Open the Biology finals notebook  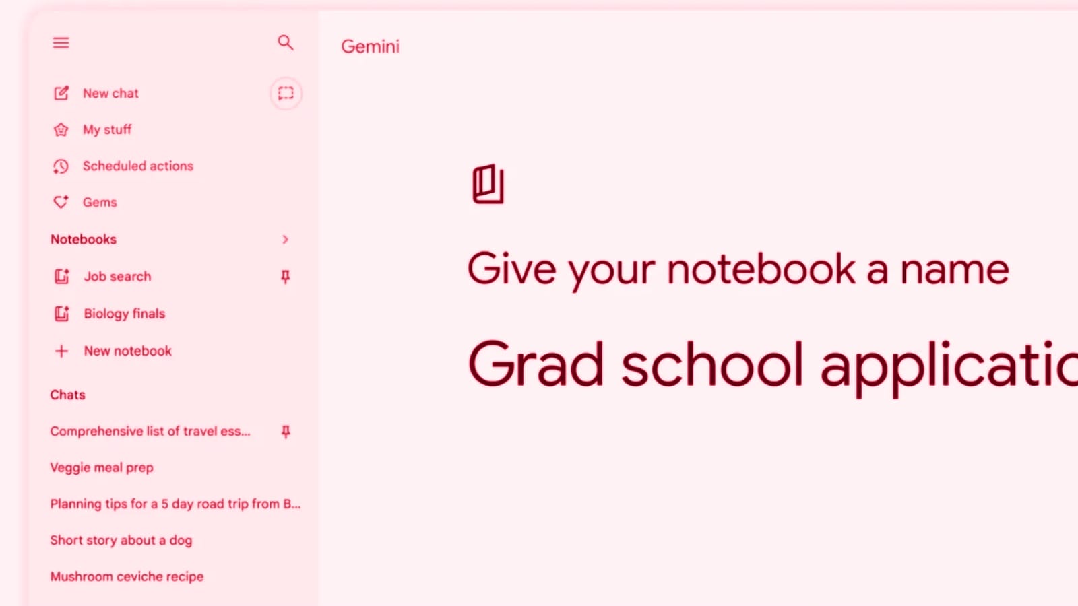pyautogui.click(x=124, y=314)
